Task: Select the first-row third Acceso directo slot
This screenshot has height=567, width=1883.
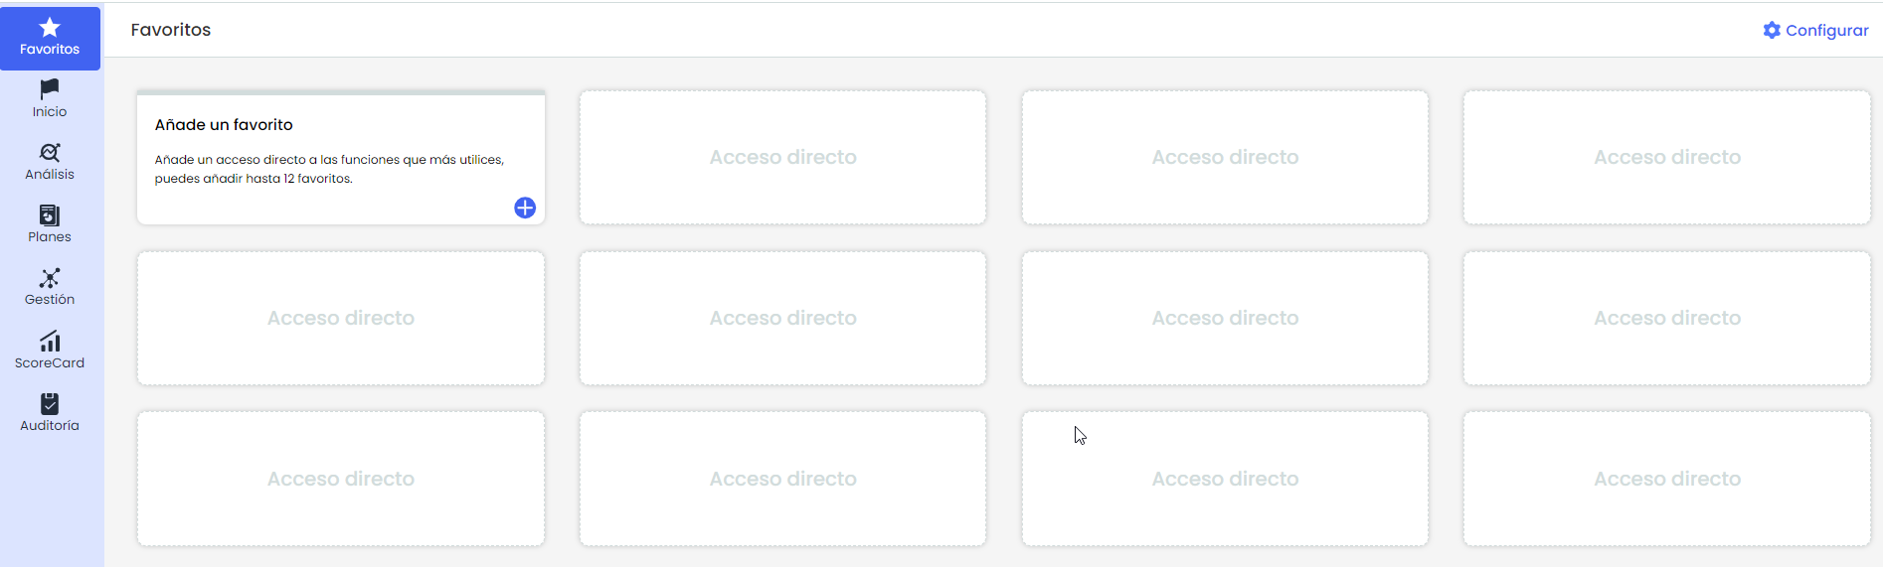Action: tap(1225, 158)
